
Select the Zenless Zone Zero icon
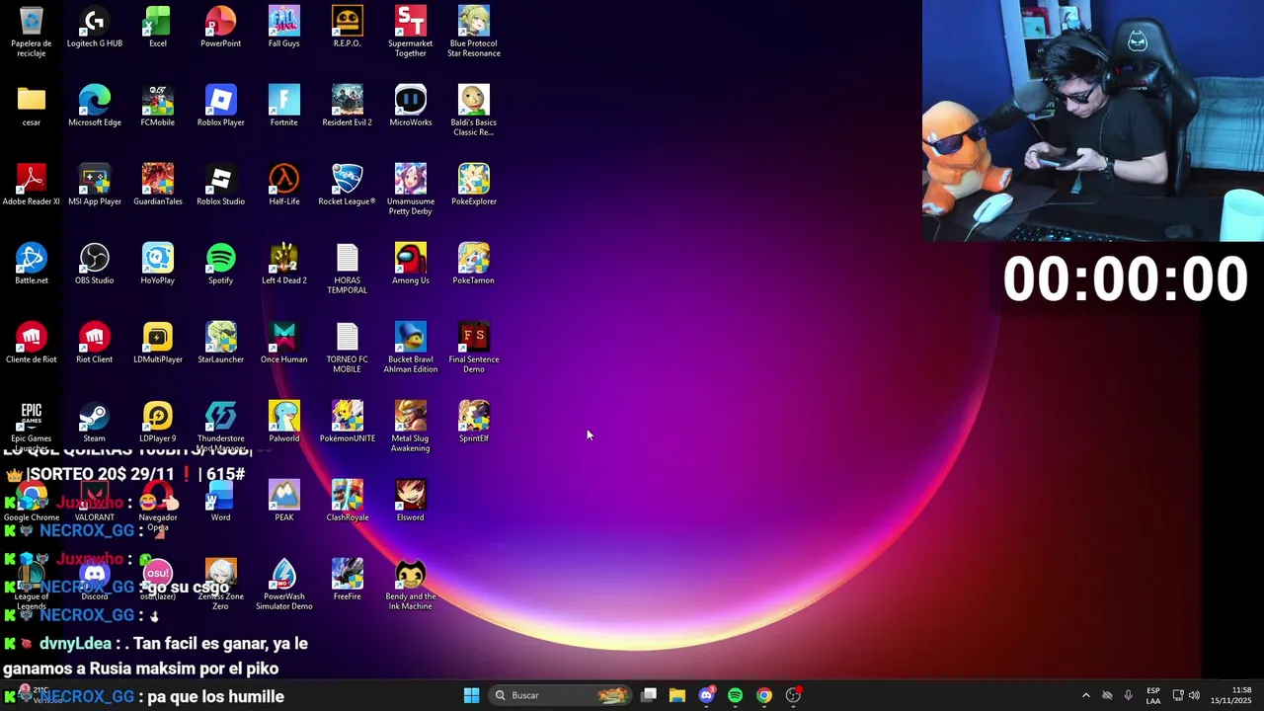point(221,585)
